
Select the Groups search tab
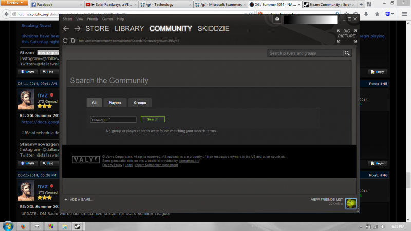(140, 102)
